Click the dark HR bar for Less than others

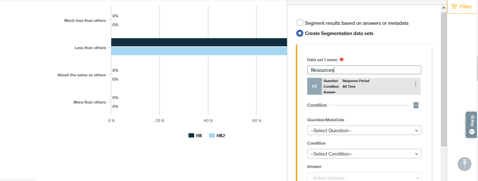click(198, 42)
